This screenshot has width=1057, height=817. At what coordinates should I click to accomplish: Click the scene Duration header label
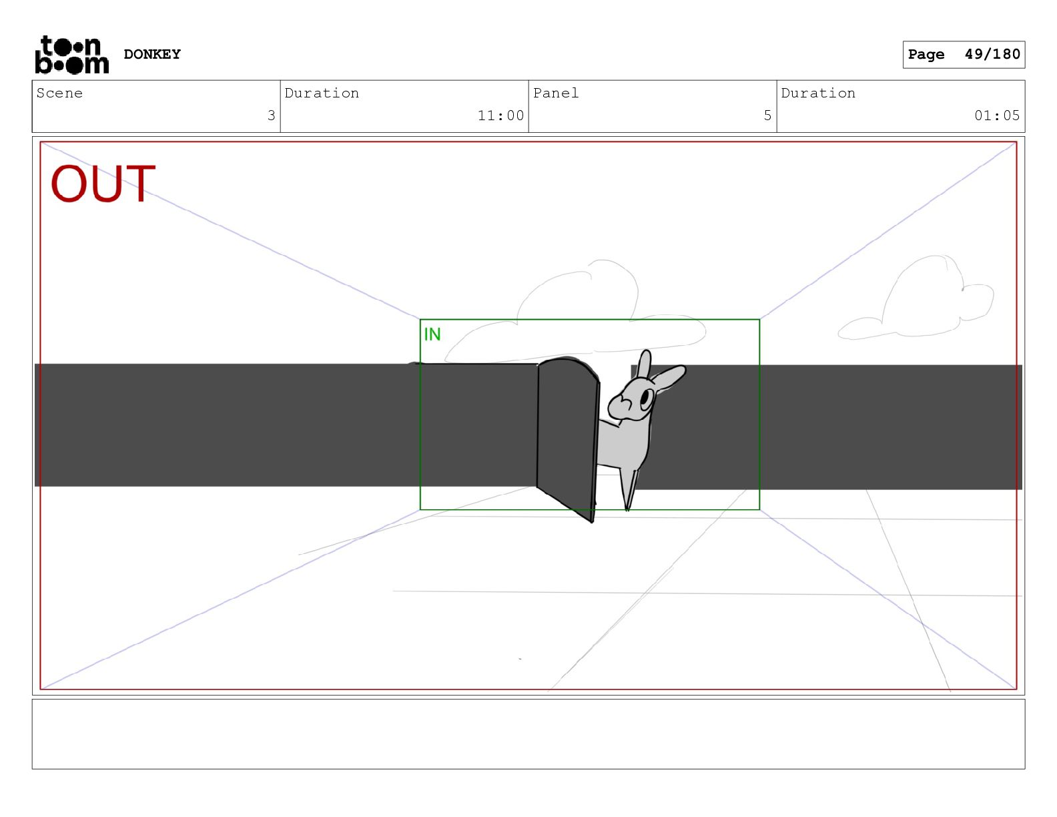pyautogui.click(x=322, y=93)
